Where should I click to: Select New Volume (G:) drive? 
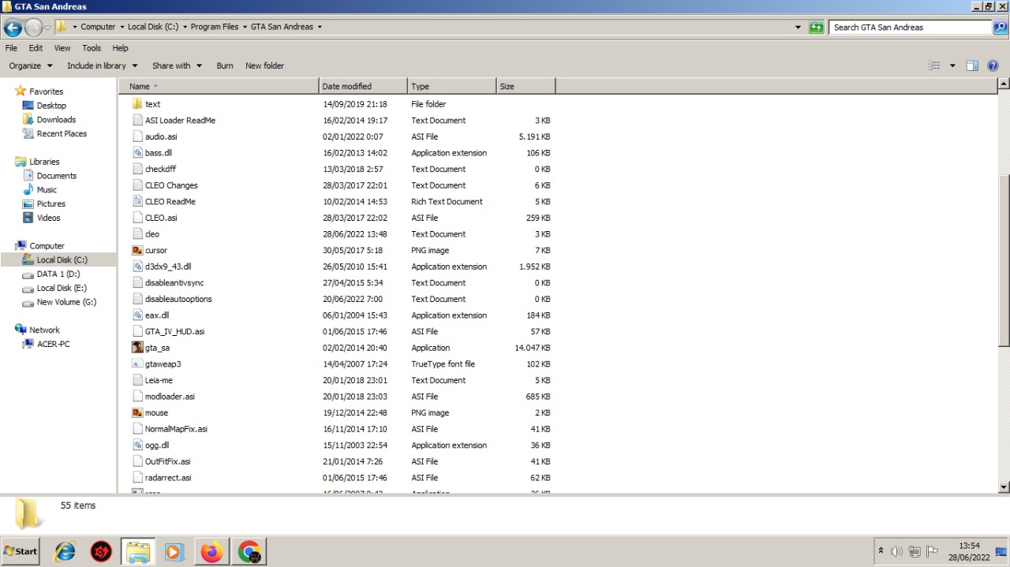pyautogui.click(x=66, y=302)
